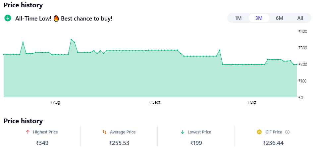Screen dimensions: 318x153
Task: Click the fire emoji icon
Action: (56, 18)
